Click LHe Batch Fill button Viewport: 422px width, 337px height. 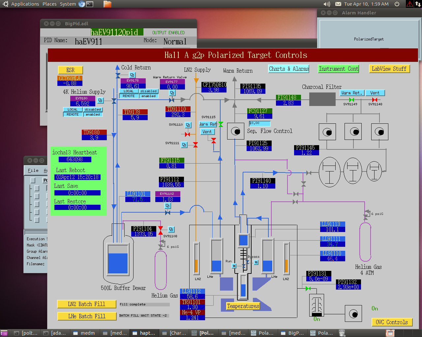pos(87,316)
